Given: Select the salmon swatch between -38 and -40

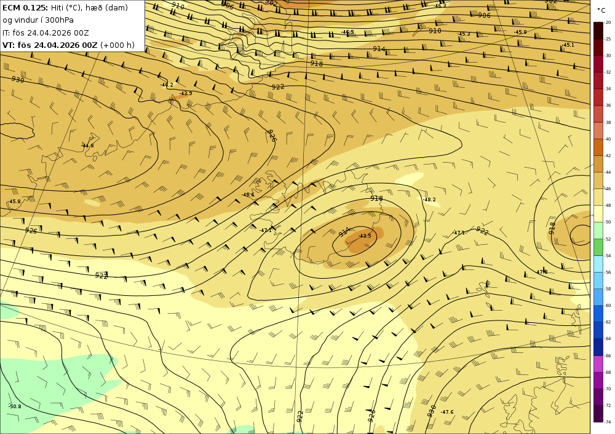Looking at the screenshot, I should click(598, 131).
